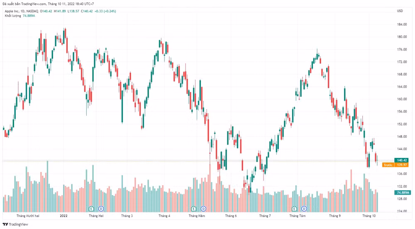Screen dimensions: 415x229
Task: Click the 184.00 price axis value
Action: (x=402, y=24)
